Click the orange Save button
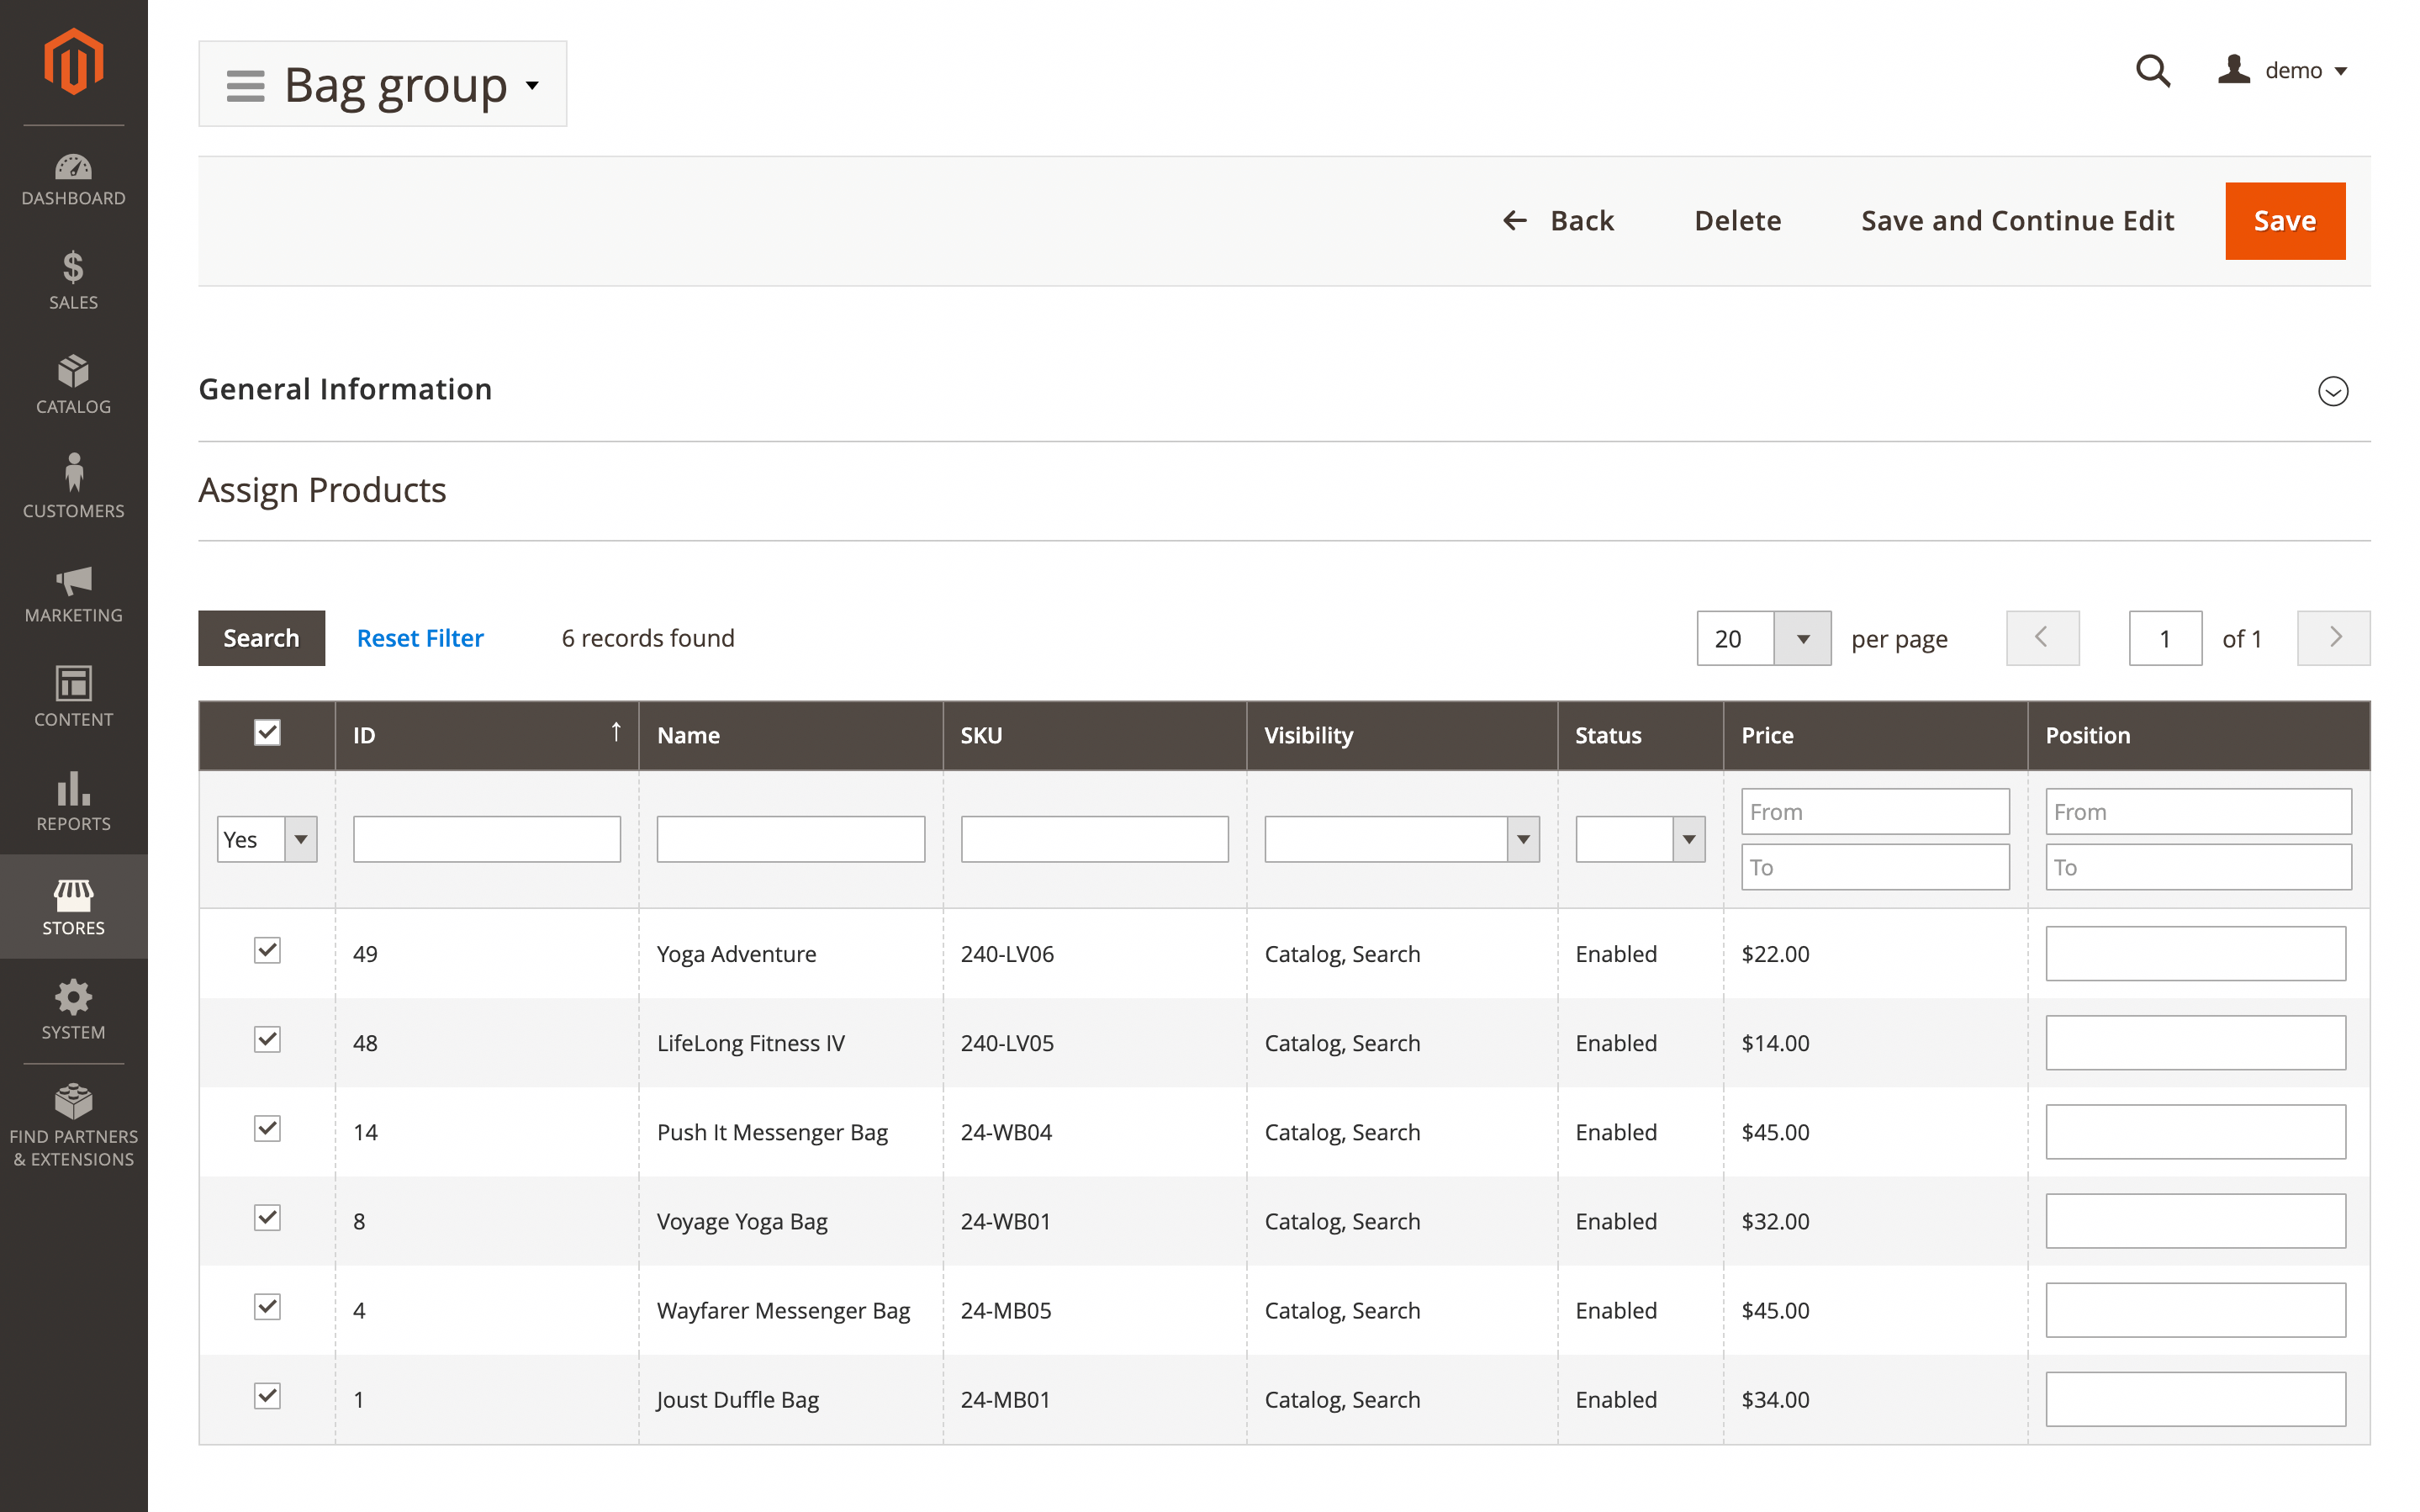2420x1512 pixels. point(2284,221)
